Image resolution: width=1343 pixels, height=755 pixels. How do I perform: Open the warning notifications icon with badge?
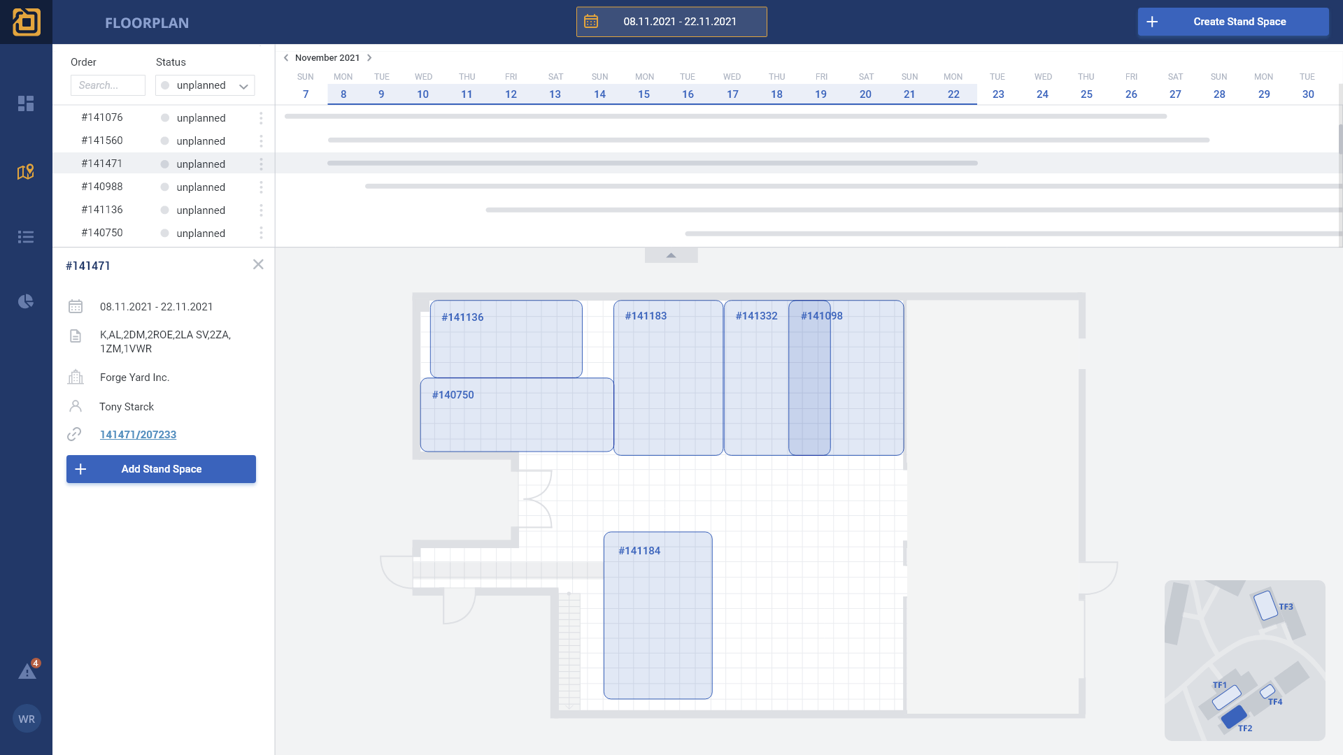(27, 672)
